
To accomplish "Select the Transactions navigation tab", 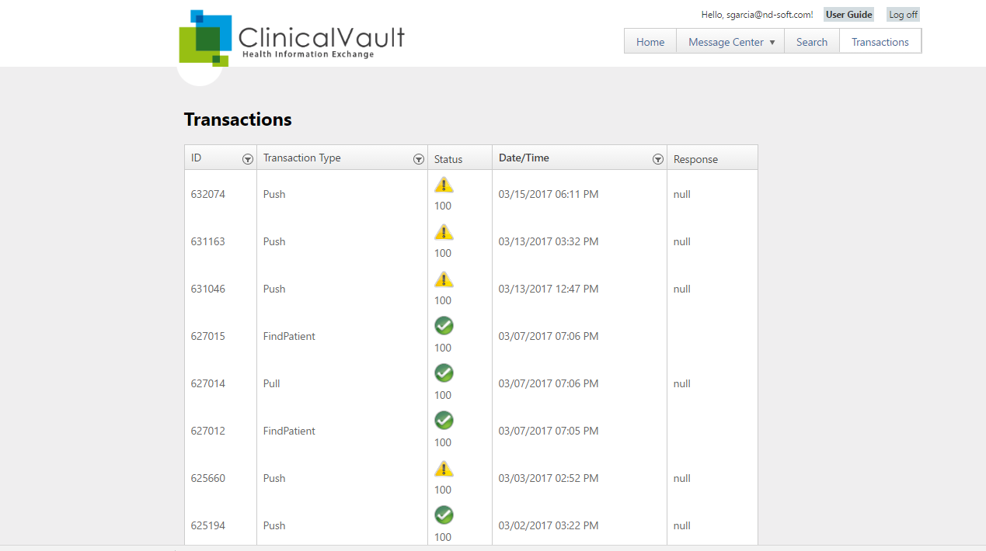I will 880,42.
